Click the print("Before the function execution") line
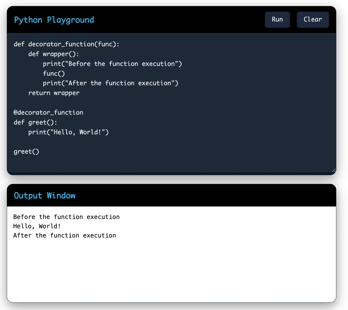The width and height of the screenshot is (348, 310). [112, 64]
